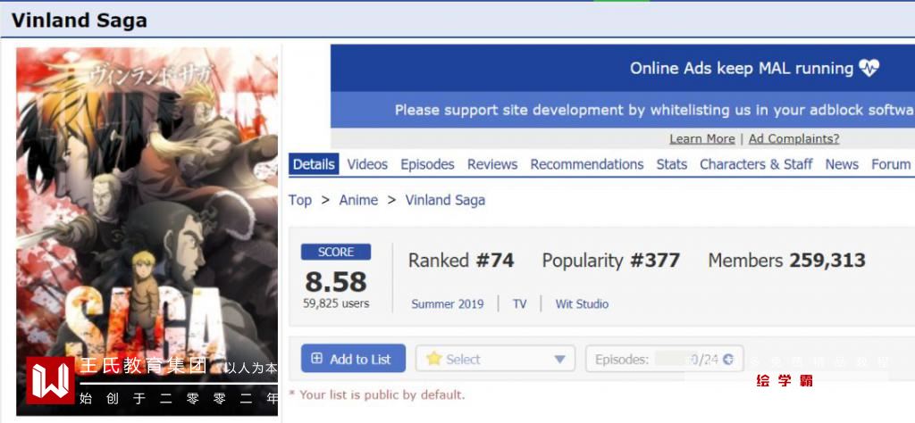Click the Vinland Saga page title
This screenshot has width=915, height=423.
(x=80, y=21)
